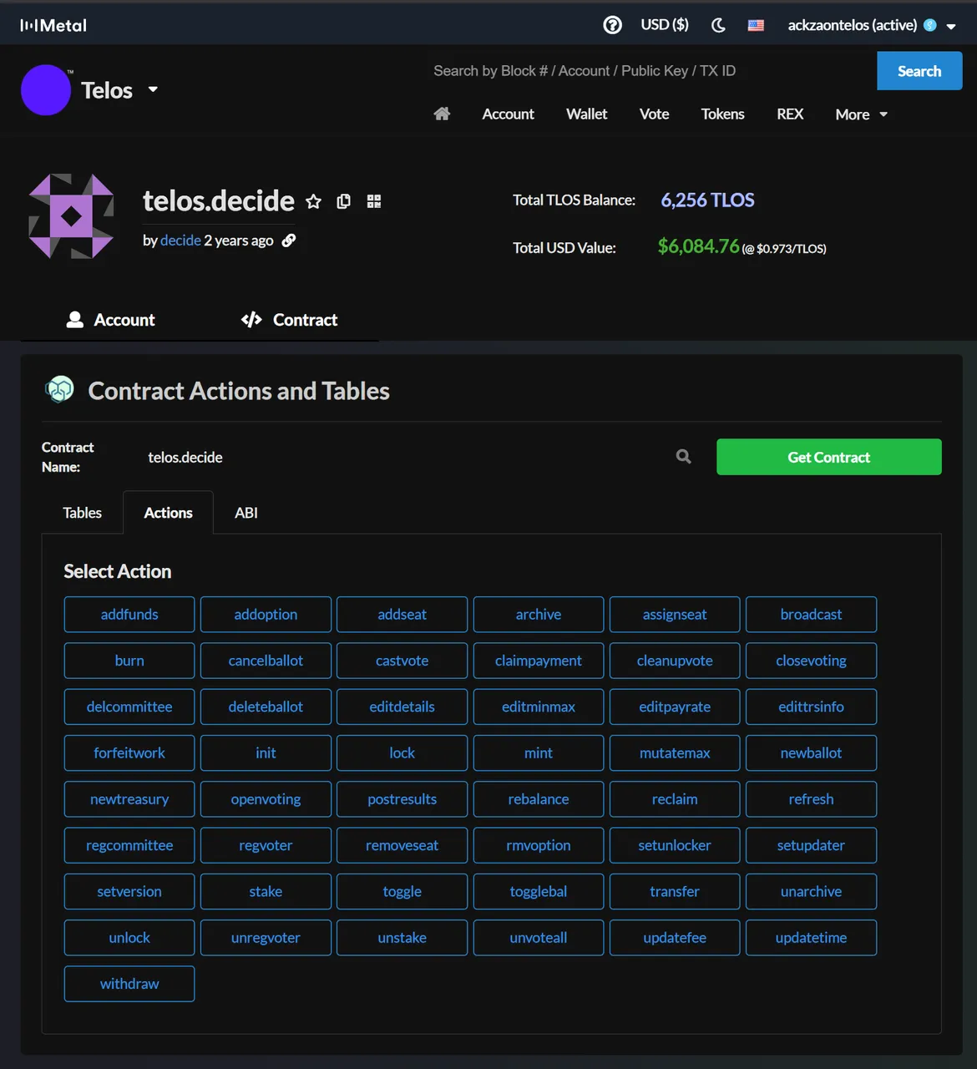Select the Actions tab
This screenshot has height=1069, width=977.
tap(168, 513)
